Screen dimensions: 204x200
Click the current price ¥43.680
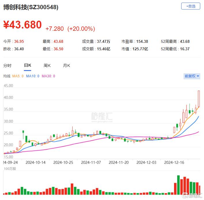22,25
